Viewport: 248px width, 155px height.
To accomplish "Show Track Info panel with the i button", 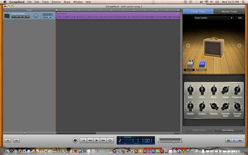I will [x=234, y=140].
